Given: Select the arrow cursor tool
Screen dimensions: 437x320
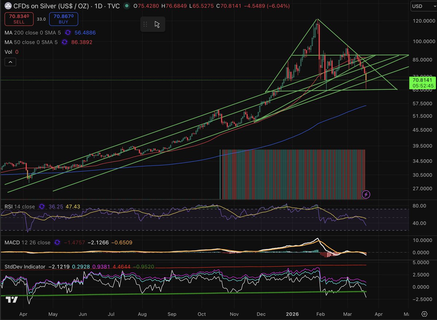Looking at the screenshot, I should click(157, 24).
